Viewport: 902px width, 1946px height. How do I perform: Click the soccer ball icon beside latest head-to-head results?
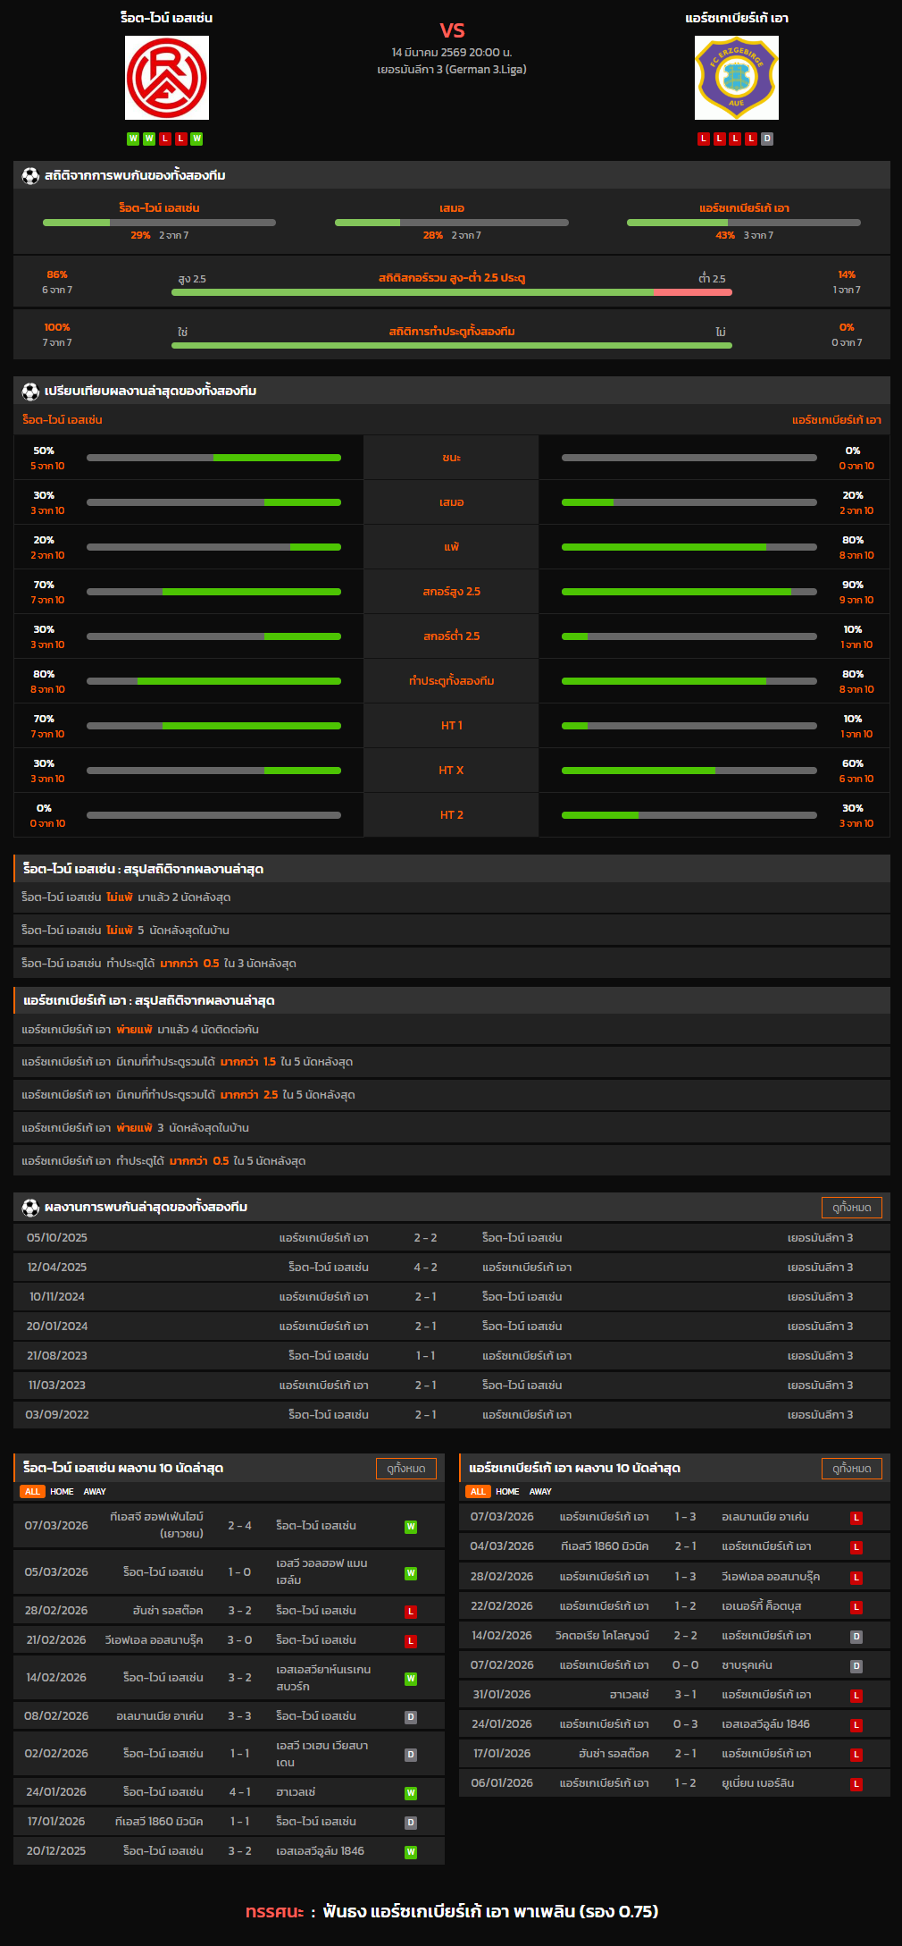pyautogui.click(x=30, y=1207)
